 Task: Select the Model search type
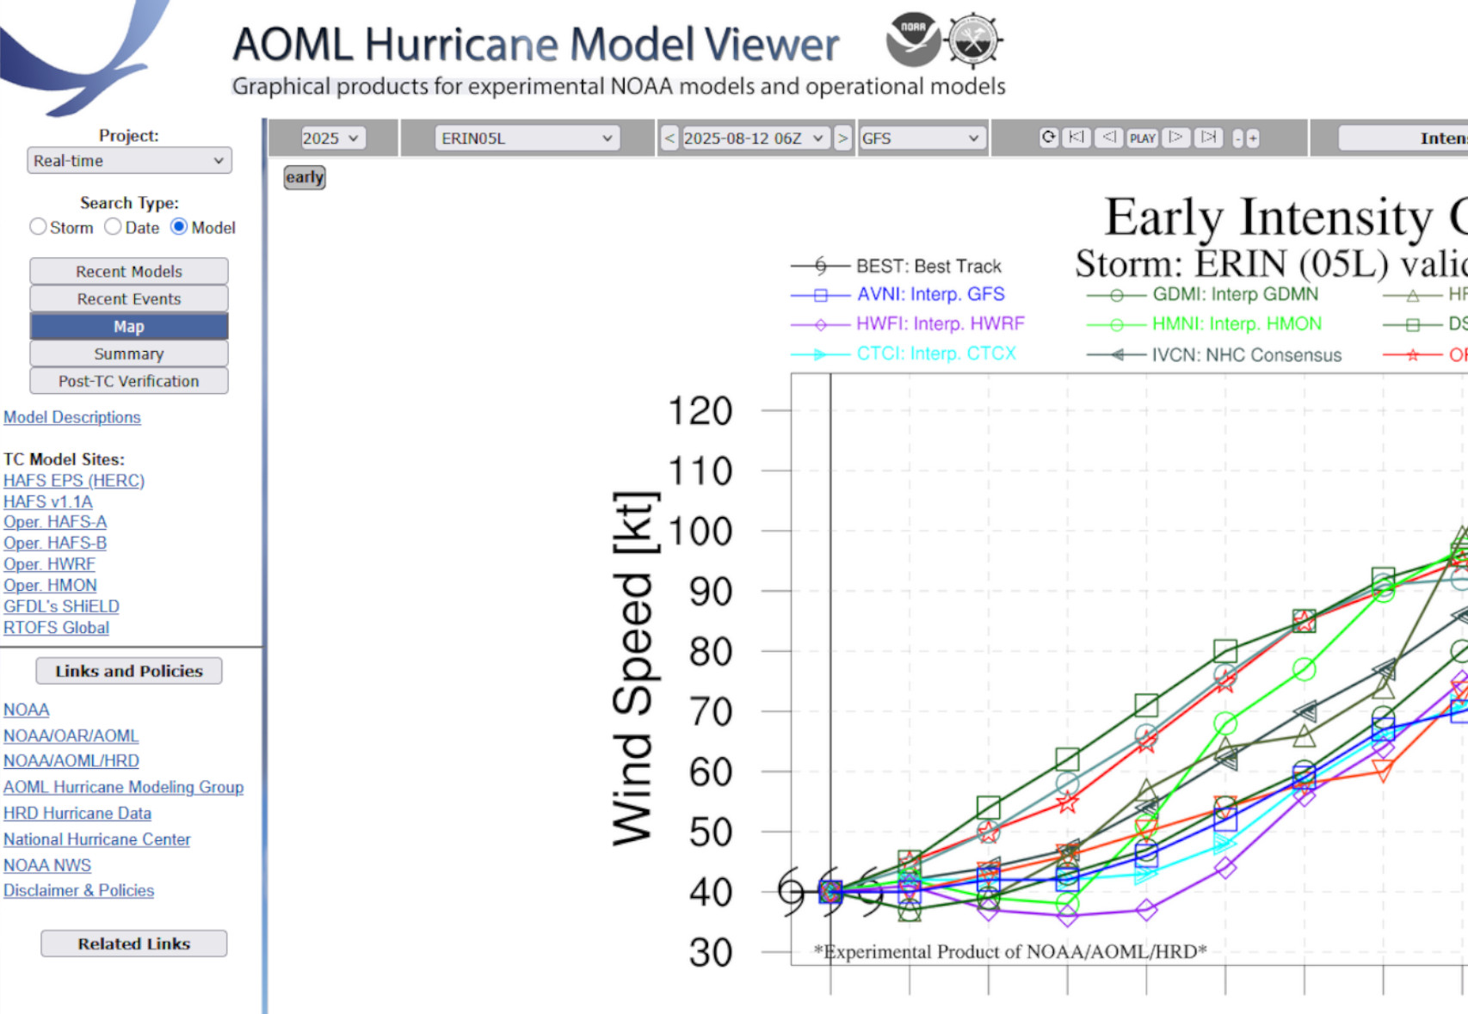pyautogui.click(x=179, y=227)
